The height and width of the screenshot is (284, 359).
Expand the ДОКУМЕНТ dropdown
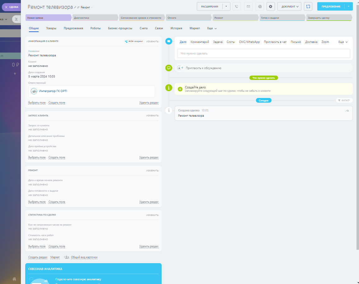[289, 7]
